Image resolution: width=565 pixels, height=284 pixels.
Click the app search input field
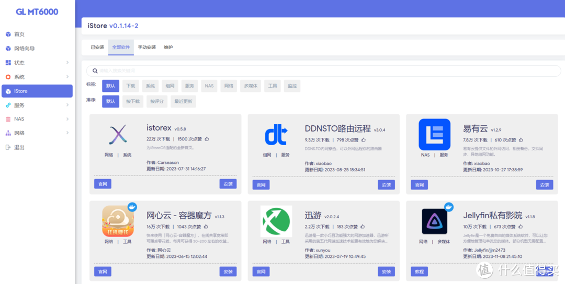coord(324,71)
